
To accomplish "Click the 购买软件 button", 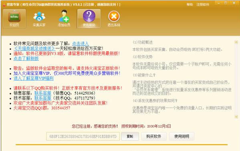I will click(154, 136).
